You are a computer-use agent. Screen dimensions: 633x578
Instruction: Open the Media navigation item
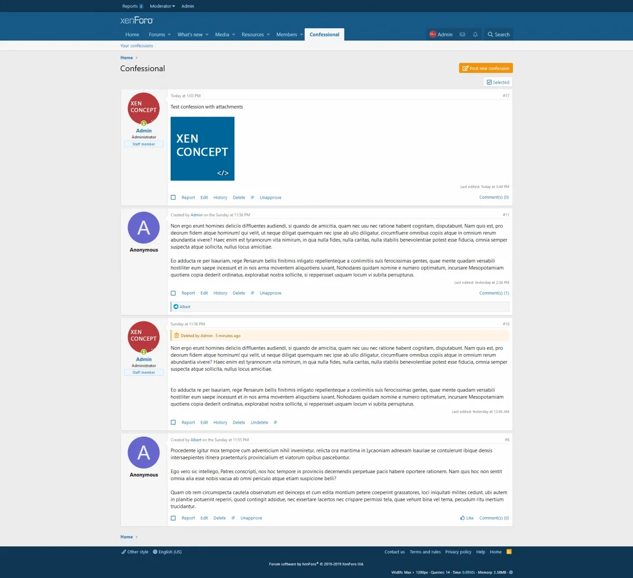tap(222, 35)
